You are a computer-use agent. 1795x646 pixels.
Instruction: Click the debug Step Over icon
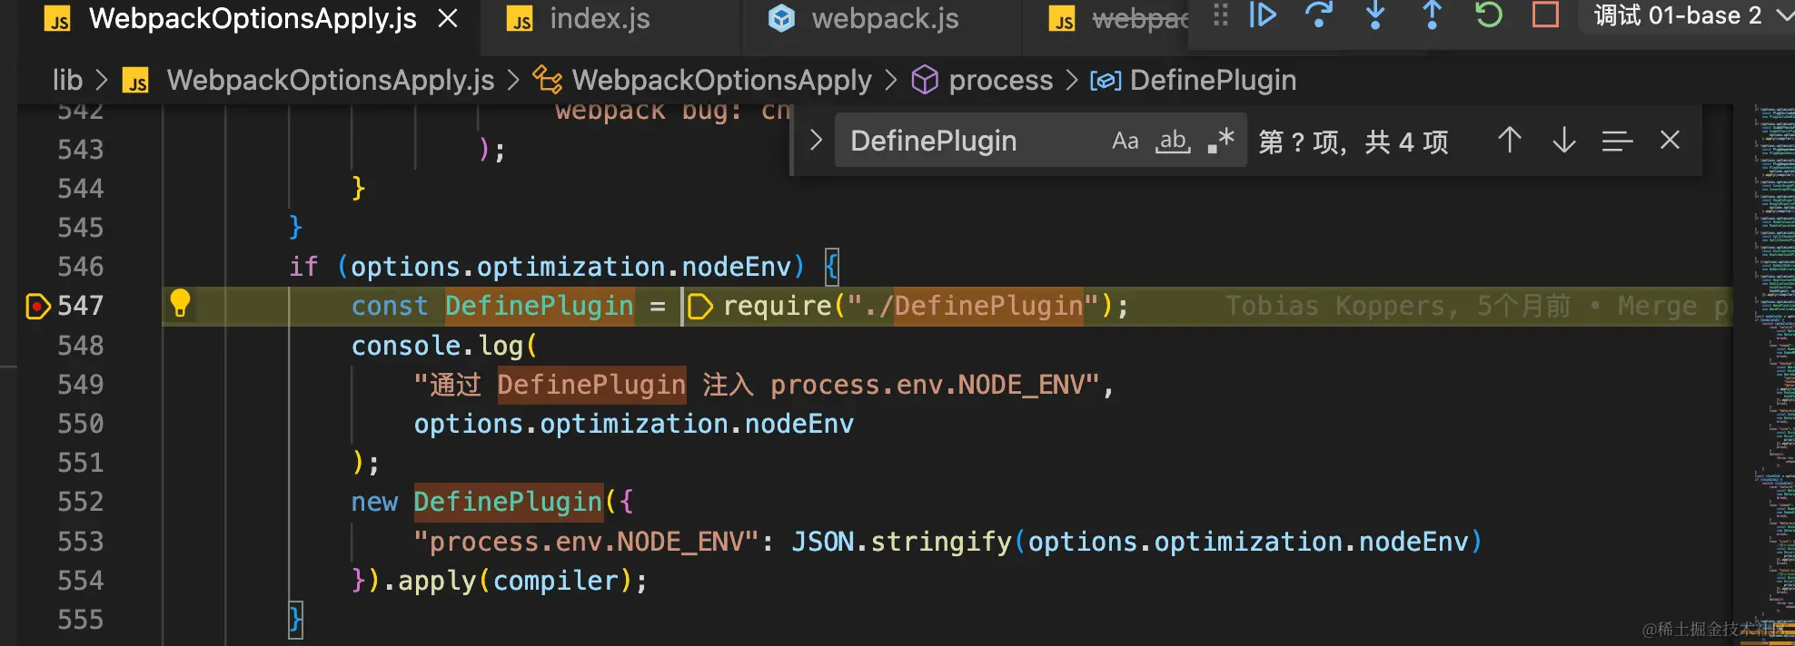point(1318,15)
